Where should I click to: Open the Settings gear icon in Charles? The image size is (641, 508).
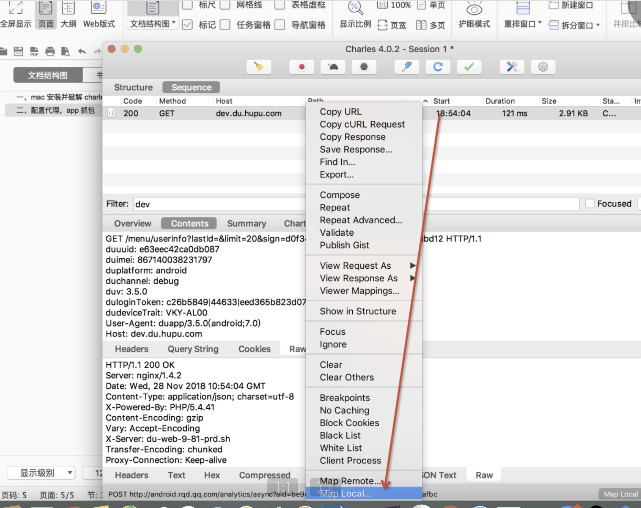pyautogui.click(x=543, y=67)
